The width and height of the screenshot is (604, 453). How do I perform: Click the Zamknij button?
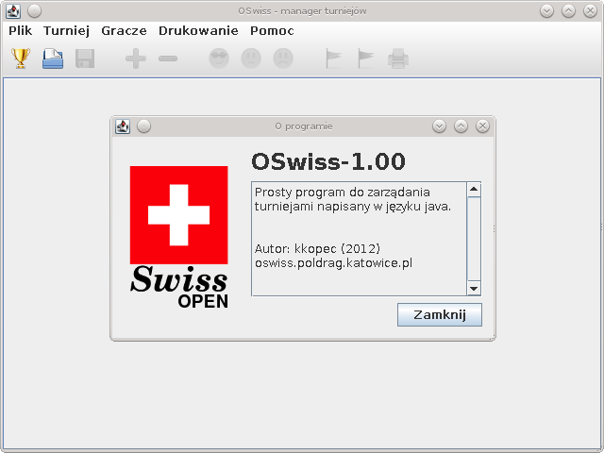click(440, 314)
